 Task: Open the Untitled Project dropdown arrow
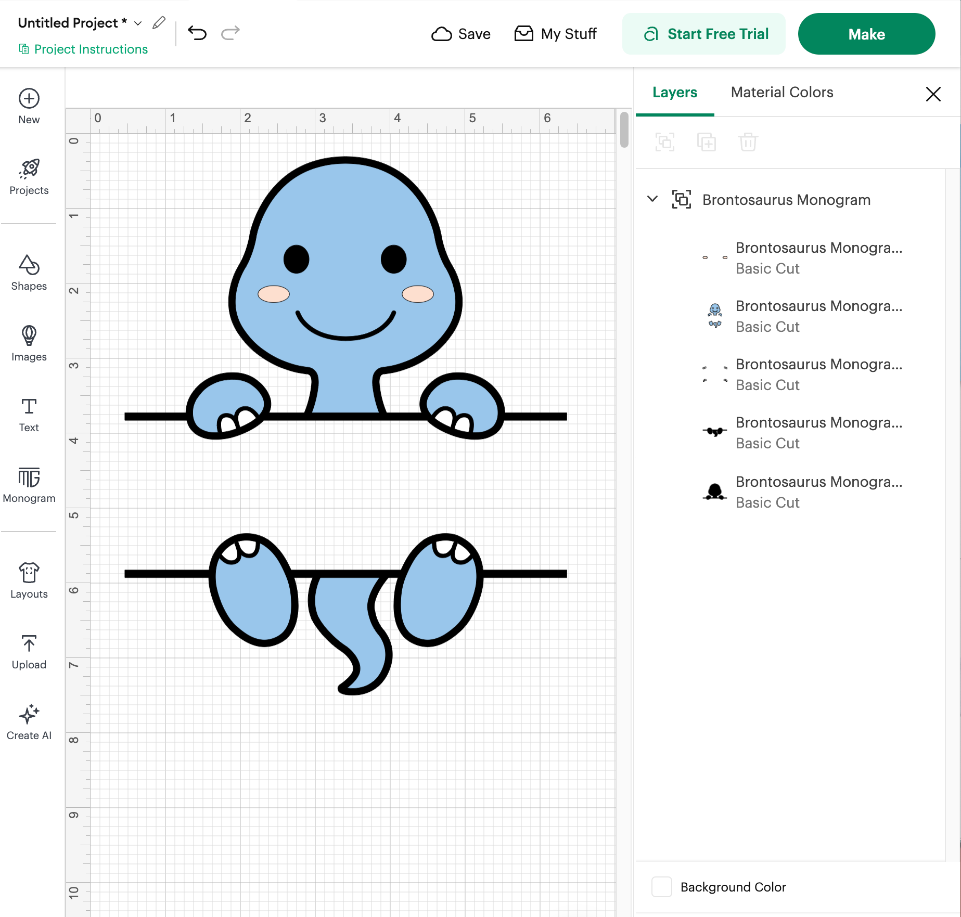click(138, 23)
